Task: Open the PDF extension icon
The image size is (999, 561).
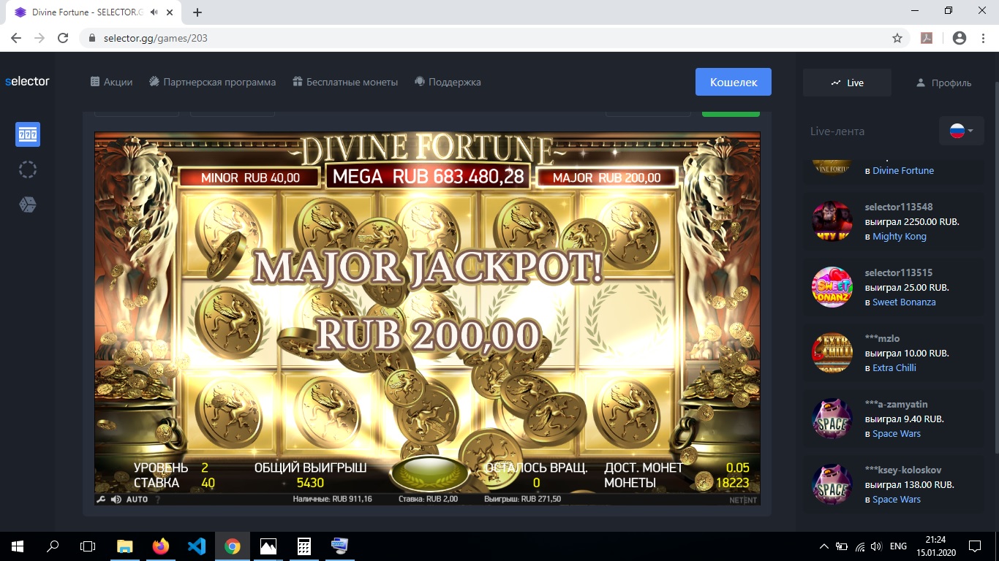Action: pos(927,38)
